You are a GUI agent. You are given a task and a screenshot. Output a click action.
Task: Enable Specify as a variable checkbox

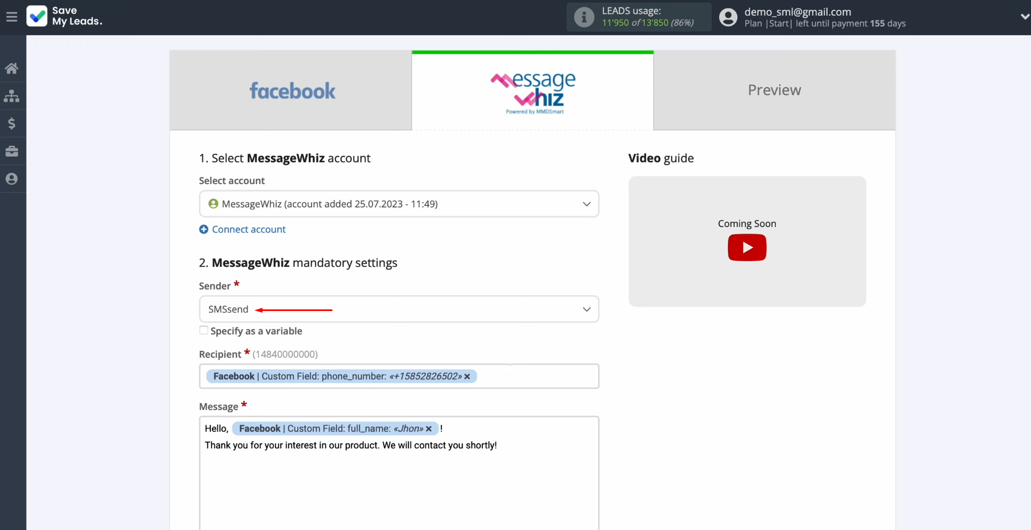(204, 330)
